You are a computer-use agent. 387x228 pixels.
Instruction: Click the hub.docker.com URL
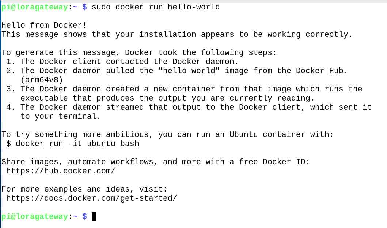click(x=61, y=171)
